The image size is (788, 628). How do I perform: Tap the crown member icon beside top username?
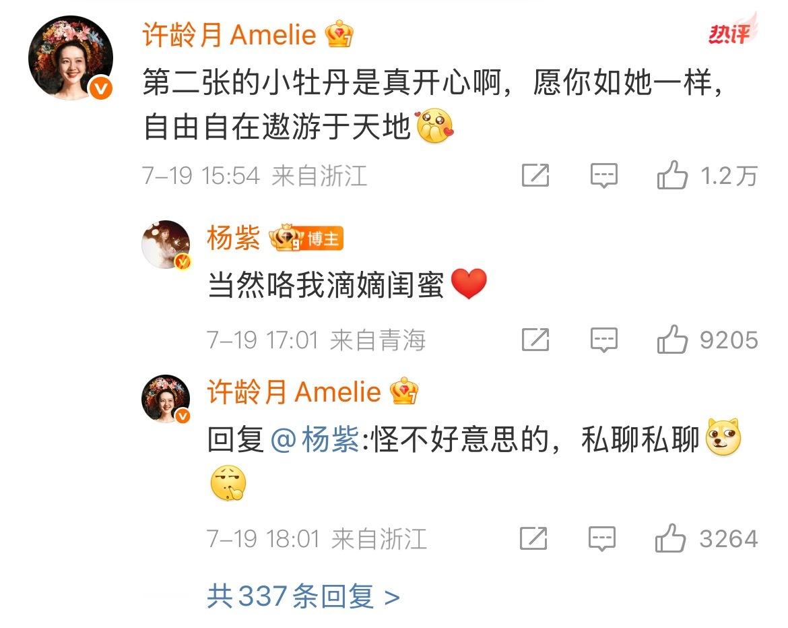point(339,34)
